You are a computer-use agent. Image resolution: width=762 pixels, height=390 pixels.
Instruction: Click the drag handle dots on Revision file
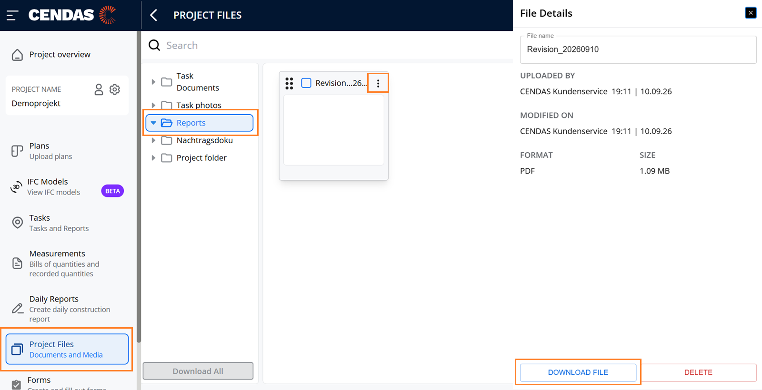(289, 83)
